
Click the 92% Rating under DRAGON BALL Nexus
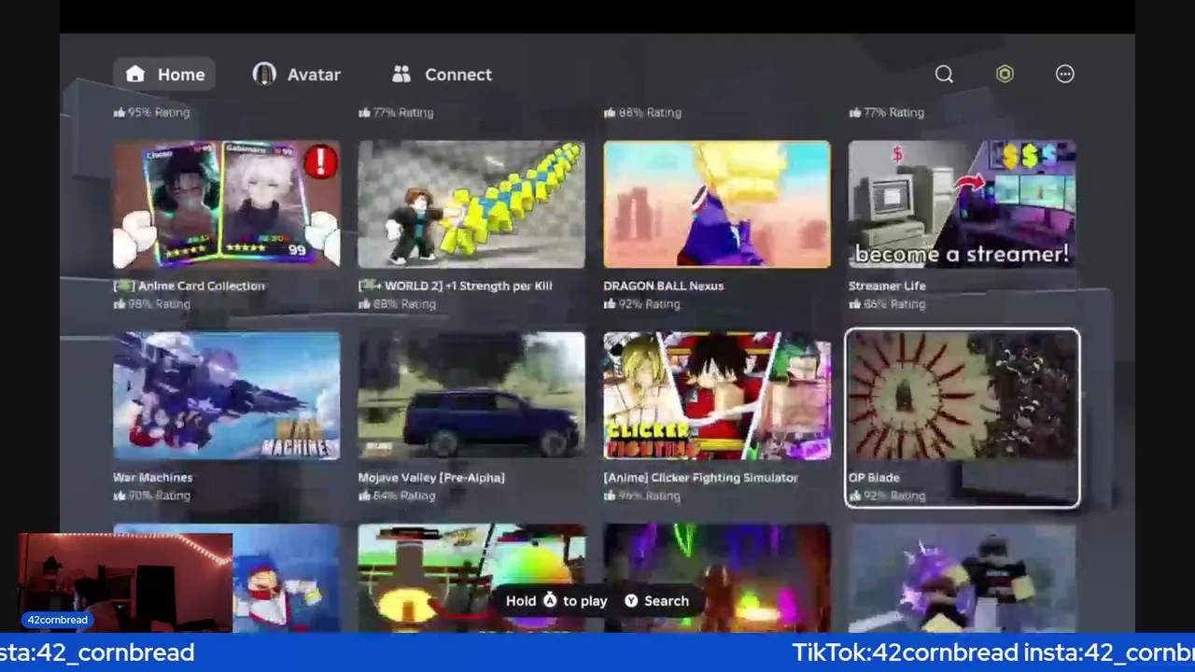coord(641,304)
